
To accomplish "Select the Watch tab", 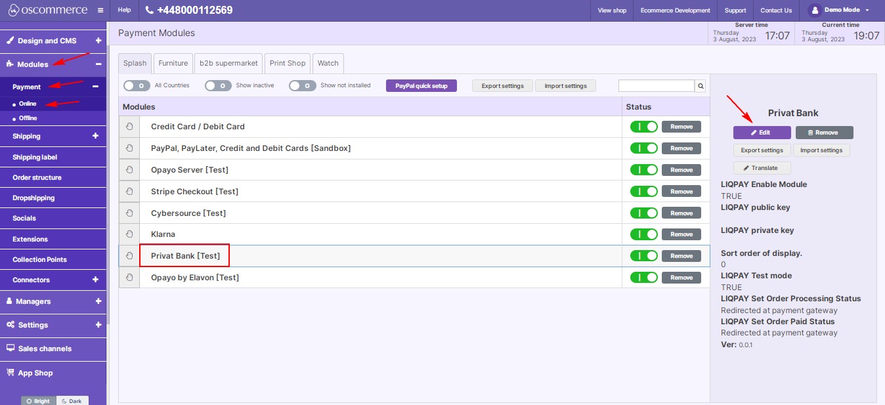I will click(x=328, y=64).
